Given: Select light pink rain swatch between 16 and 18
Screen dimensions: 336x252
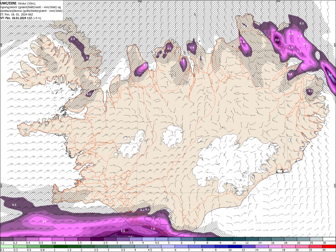Looking at the screenshot, I should click(x=275, y=246).
